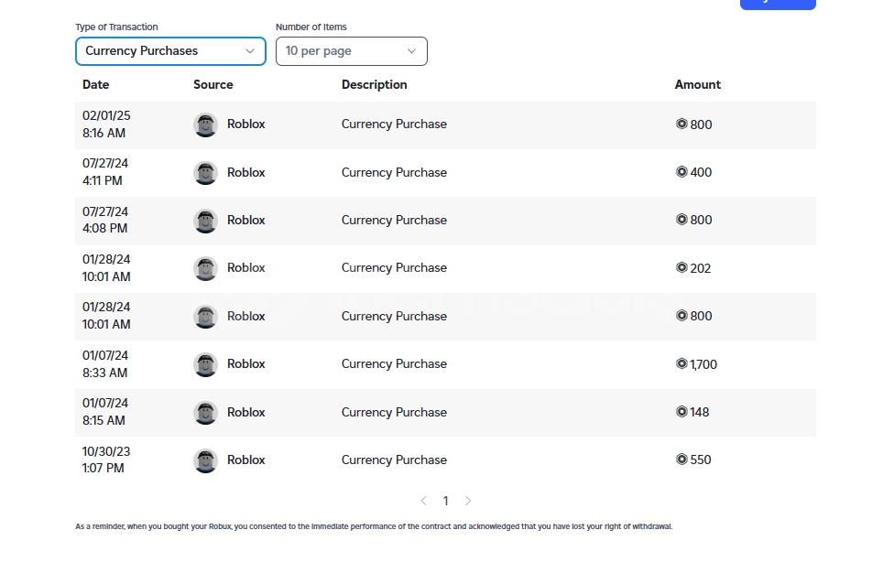Screen dimensions: 894x584
Task: Click Robux icon in 02/01/25 row
Action: tap(681, 124)
